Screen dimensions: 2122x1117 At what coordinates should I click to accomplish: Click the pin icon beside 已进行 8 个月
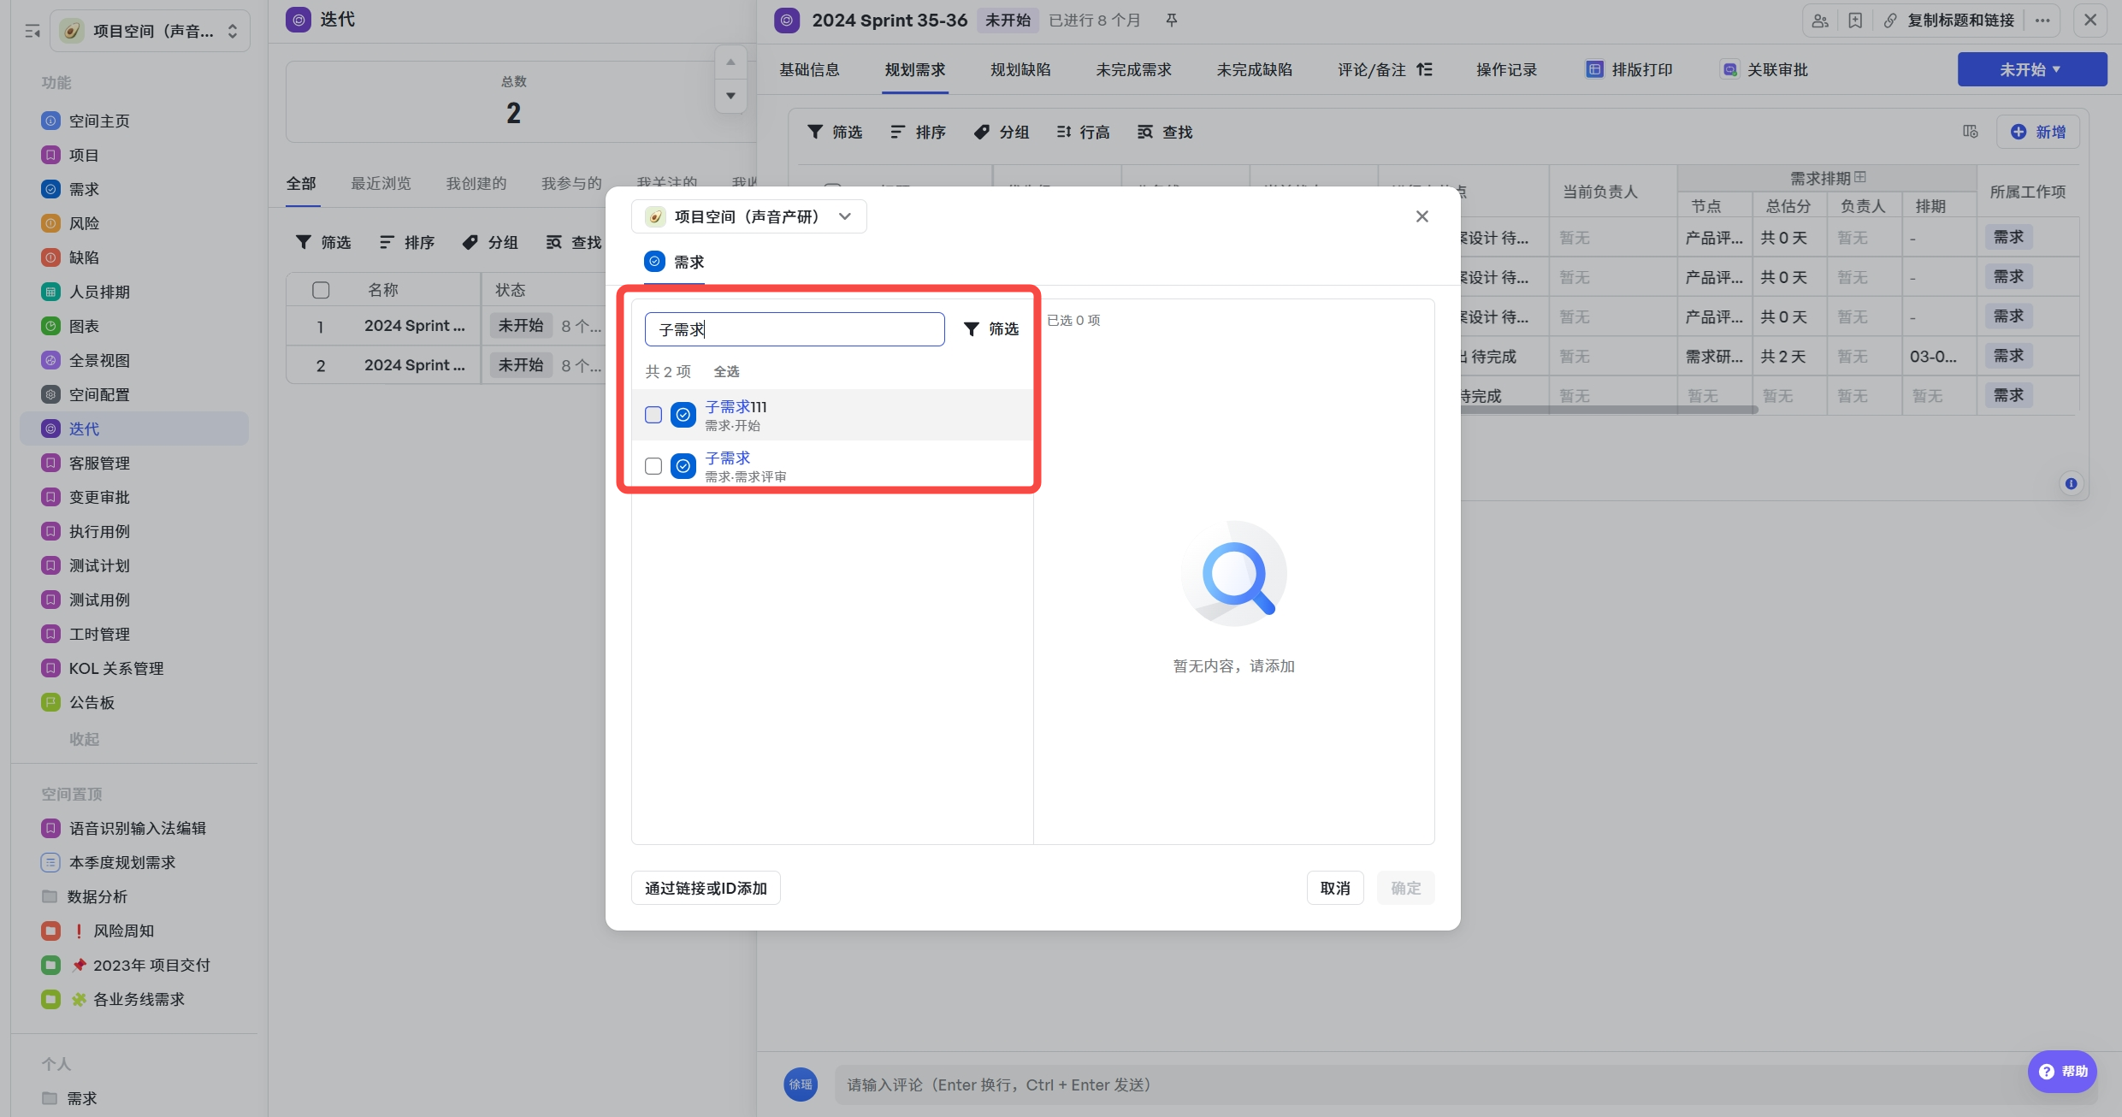1172,20
